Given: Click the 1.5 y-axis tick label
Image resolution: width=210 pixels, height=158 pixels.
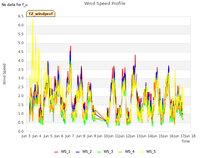Looking at the screenshot, I should click(x=21, y=105).
